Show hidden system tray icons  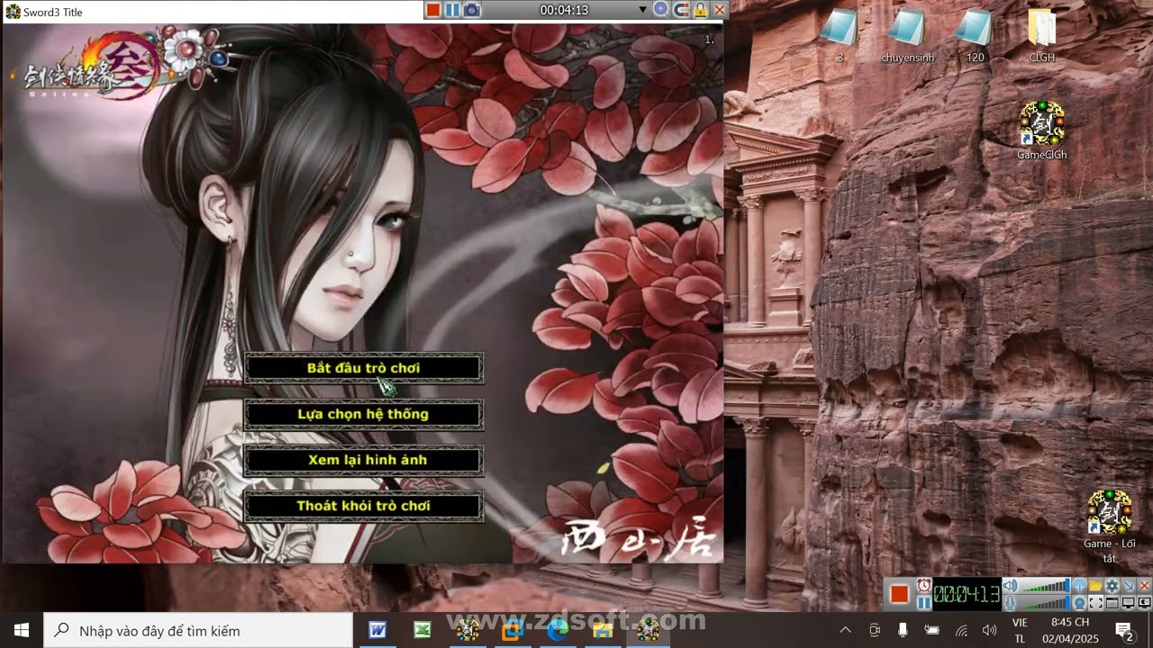pos(845,630)
